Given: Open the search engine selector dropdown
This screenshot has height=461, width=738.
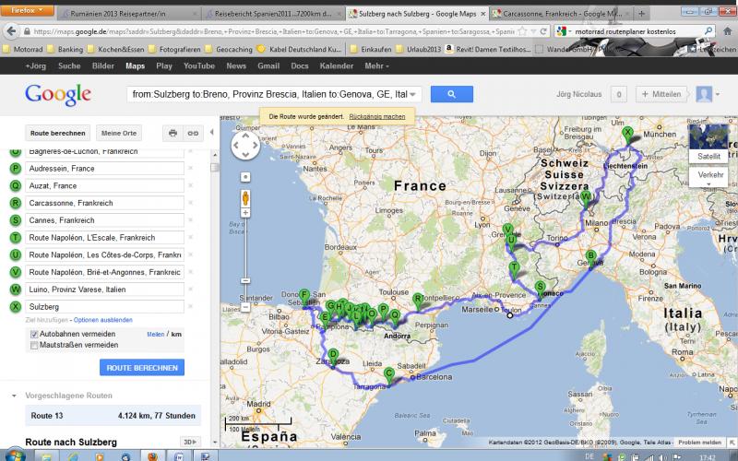Looking at the screenshot, I should (x=563, y=31).
